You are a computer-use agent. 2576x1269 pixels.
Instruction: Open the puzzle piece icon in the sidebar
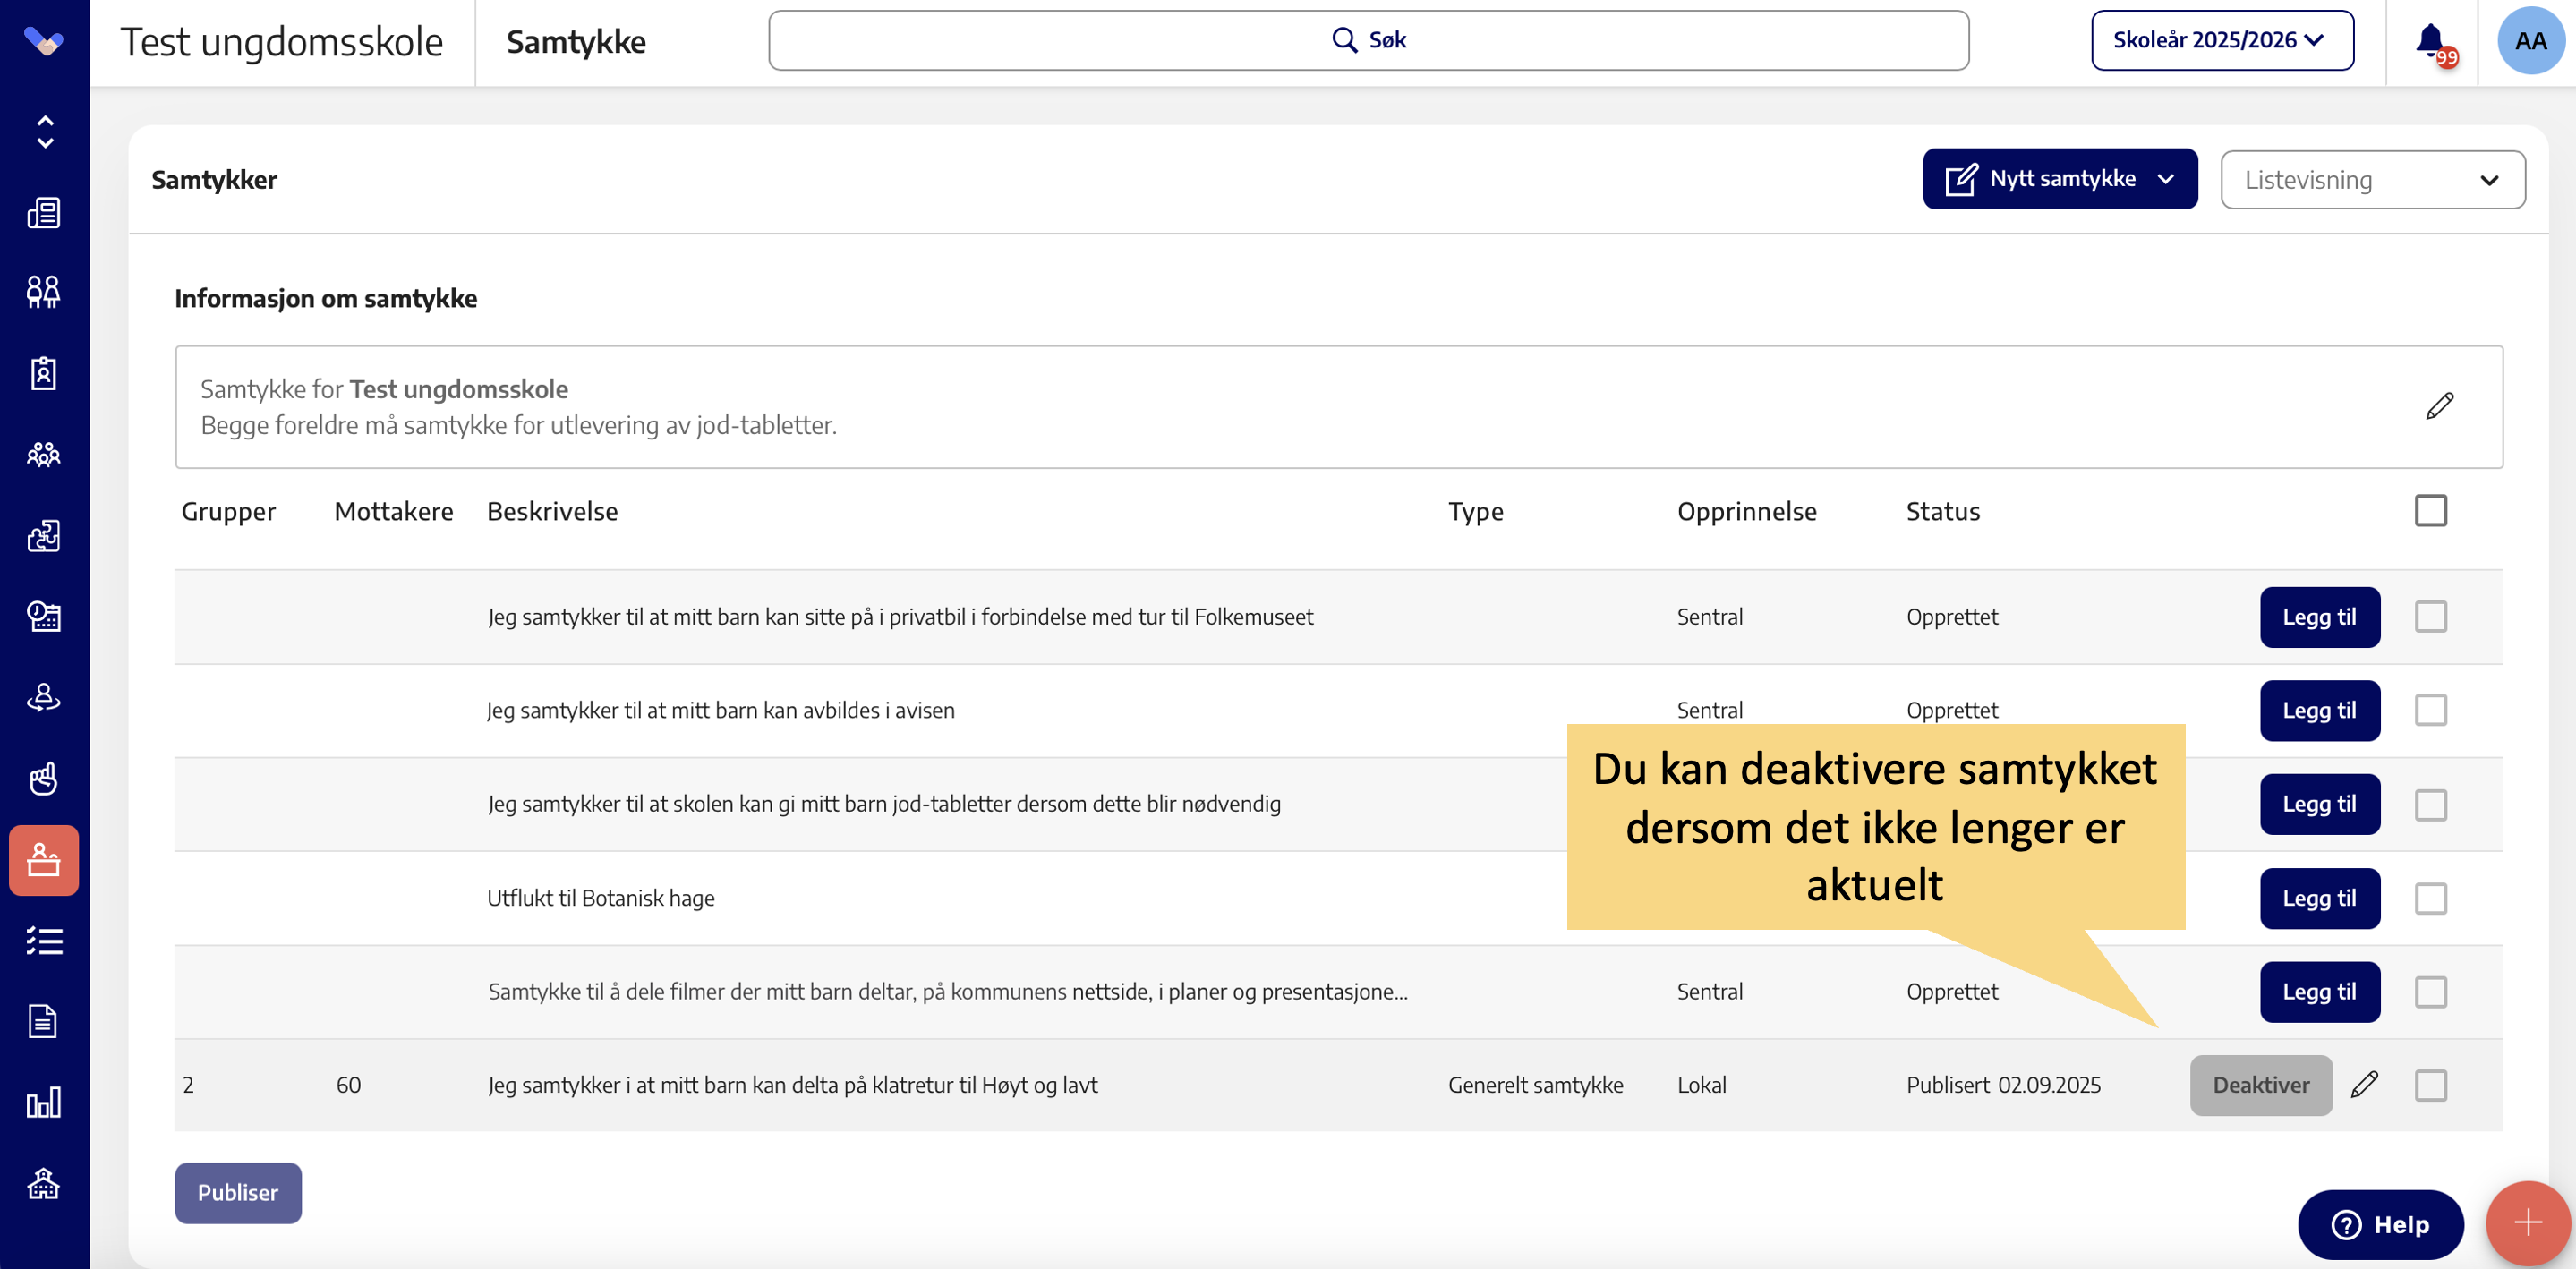(x=44, y=536)
